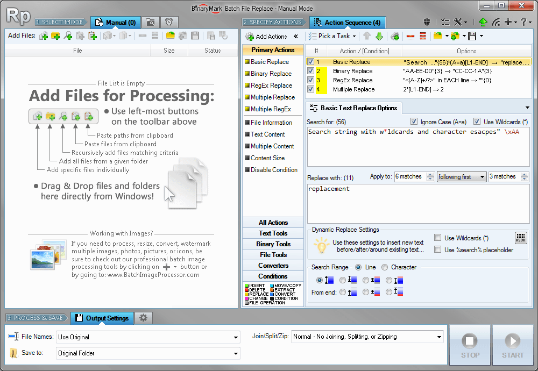Click Recursively add files matching criteria icon
Viewport: 538px width, 371px height.
[68, 35]
